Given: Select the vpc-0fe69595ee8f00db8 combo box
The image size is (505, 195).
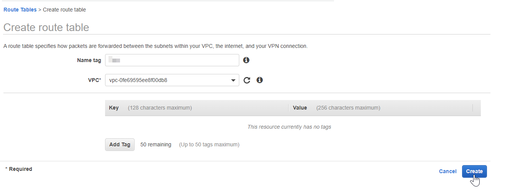Looking at the screenshot, I should coord(172,80).
